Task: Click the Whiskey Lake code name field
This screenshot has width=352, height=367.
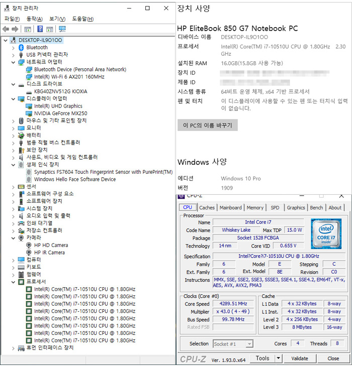Action: (x=236, y=230)
